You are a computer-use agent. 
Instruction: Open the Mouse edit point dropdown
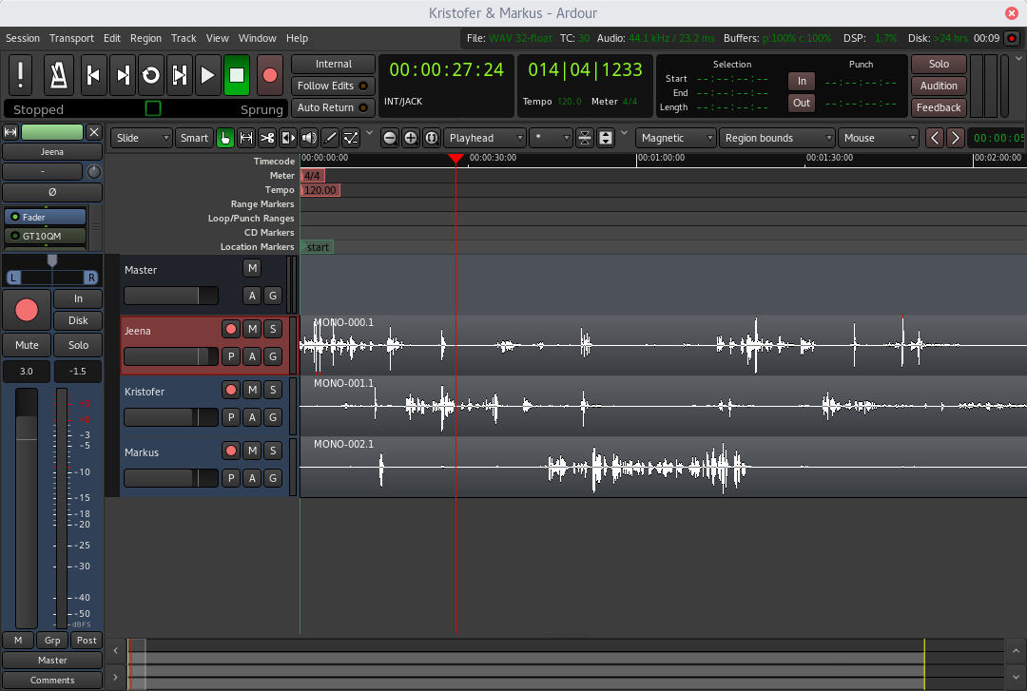point(879,138)
